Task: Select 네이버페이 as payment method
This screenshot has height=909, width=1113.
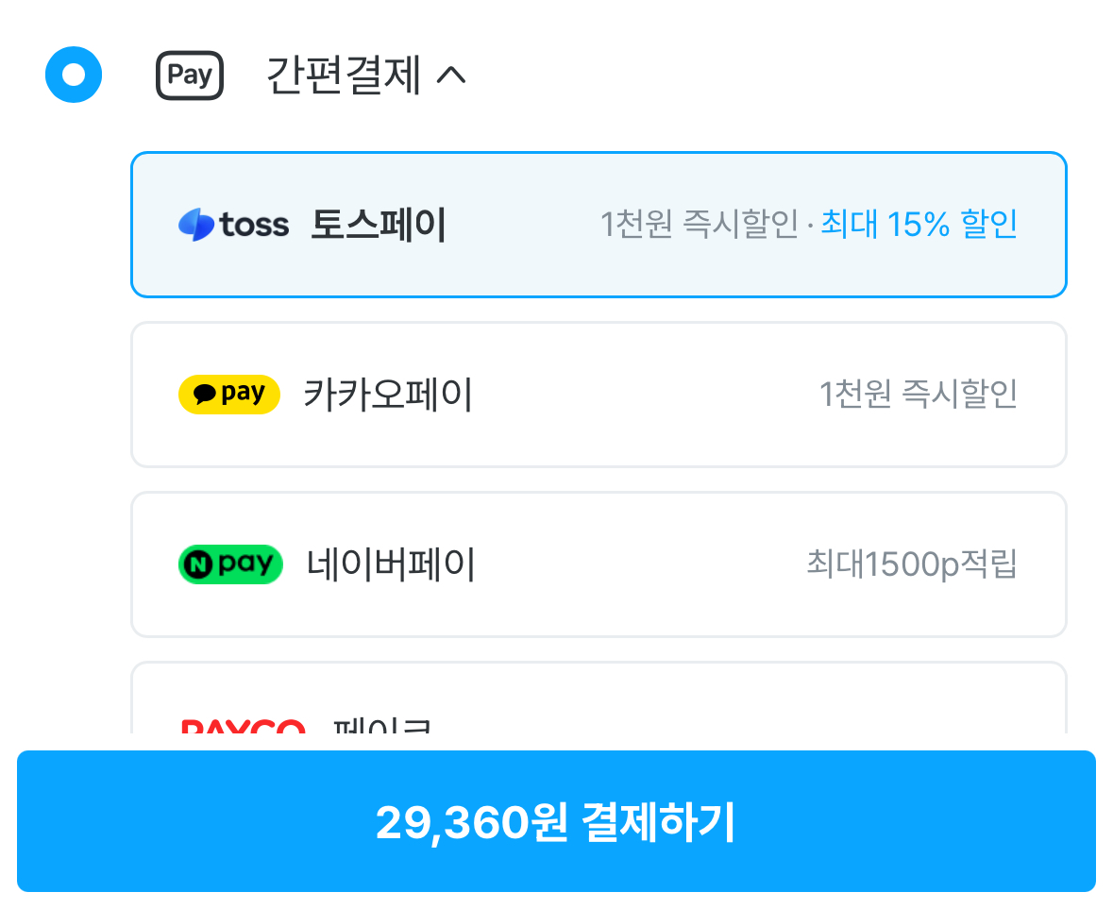Action: click(599, 564)
